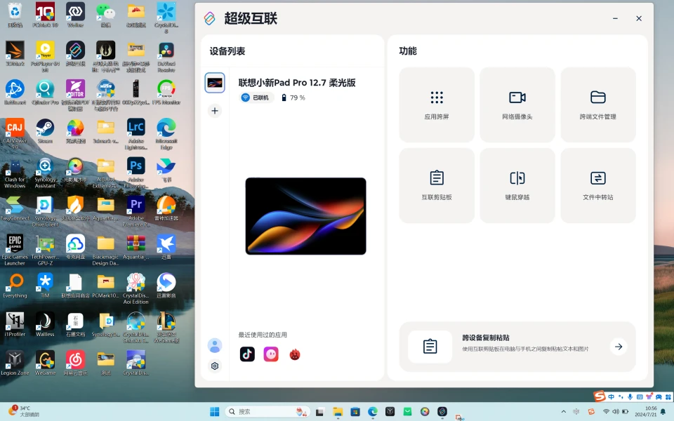Open Microsoft Edge desktop shortcut
The width and height of the screenshot is (674, 421).
[x=166, y=133]
